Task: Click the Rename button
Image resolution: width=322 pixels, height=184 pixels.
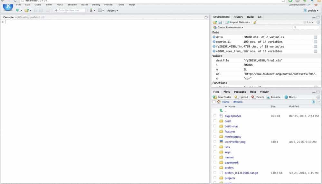Action: [273, 97]
